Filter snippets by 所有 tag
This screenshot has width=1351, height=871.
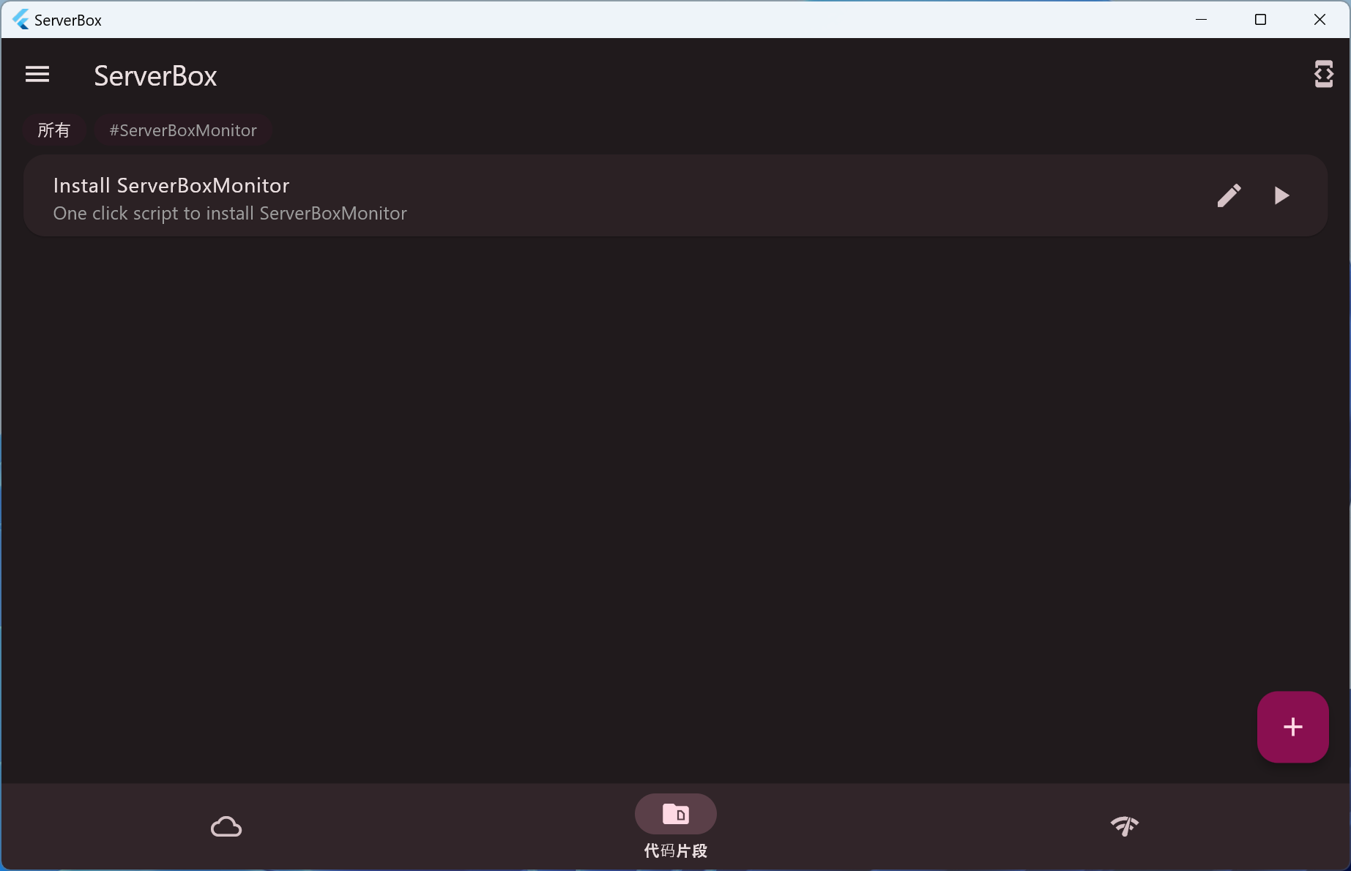click(x=54, y=130)
